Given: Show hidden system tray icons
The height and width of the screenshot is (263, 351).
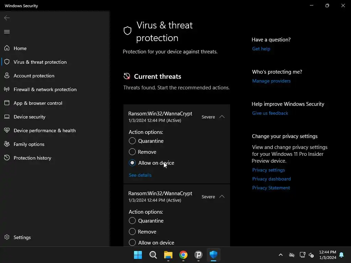Looking at the screenshot, I should click(x=280, y=255).
